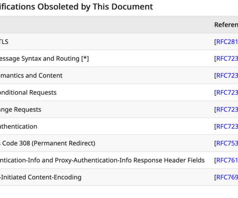The height and width of the screenshot is (198, 238).
Task: Follow RFC723 link beside Conditional Requests
Action: (x=227, y=92)
